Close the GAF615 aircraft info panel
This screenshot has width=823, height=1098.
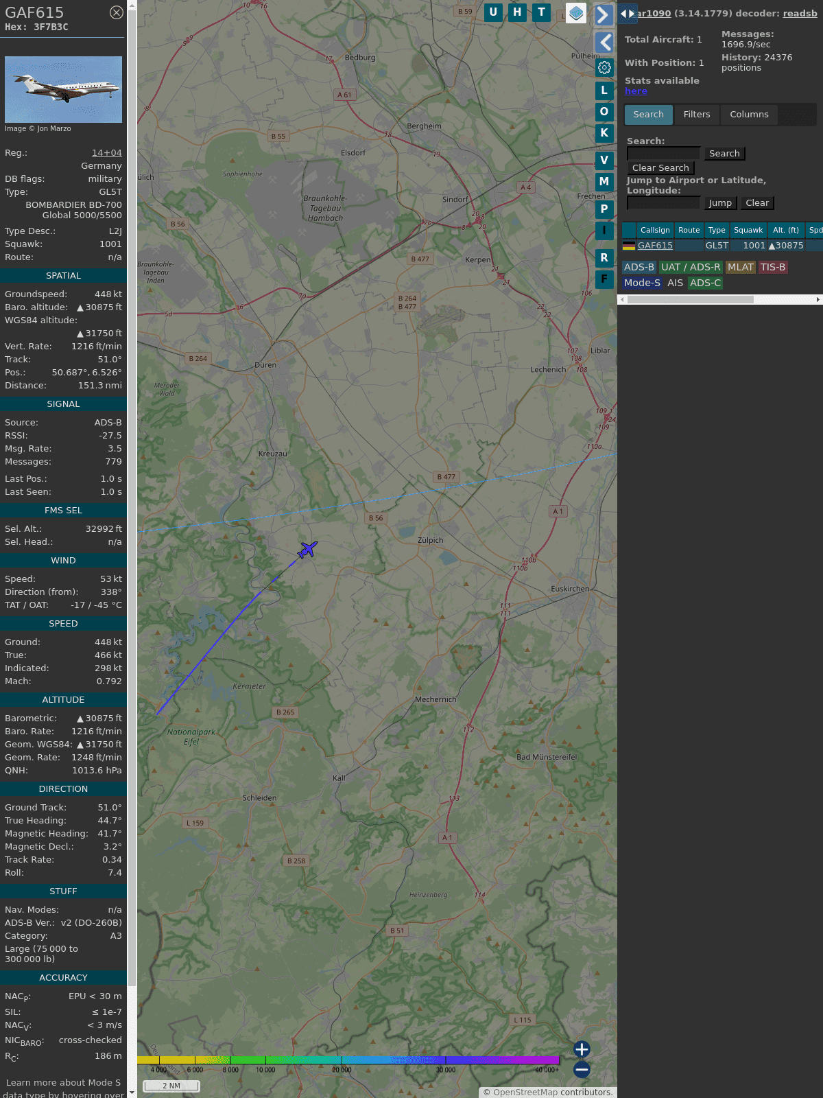click(x=117, y=12)
